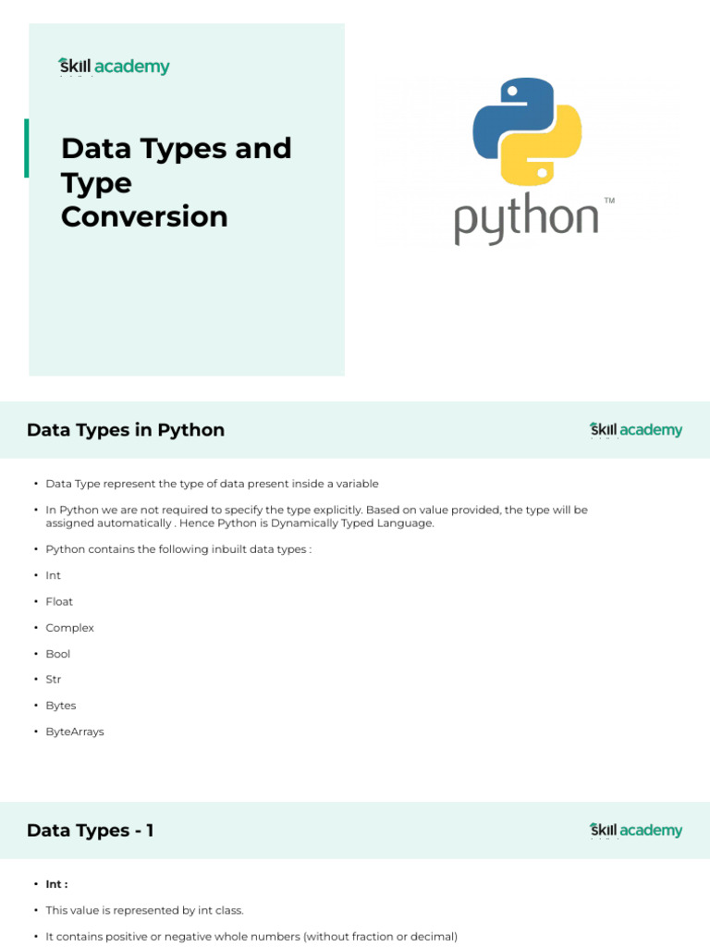The height and width of the screenshot is (947, 710).
Task: Select the Bytes bullet item
Action: pyautogui.click(x=61, y=706)
